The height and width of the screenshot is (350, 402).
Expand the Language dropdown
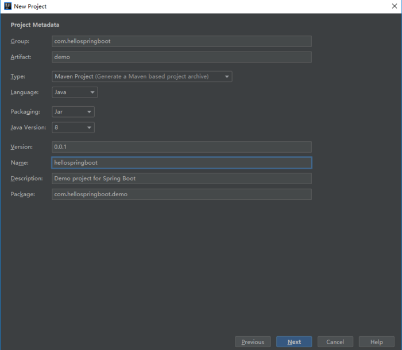tap(75, 92)
